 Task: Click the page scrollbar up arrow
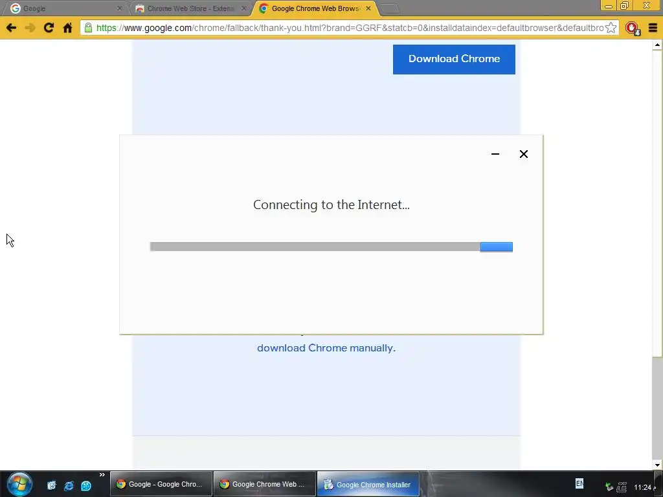(657, 45)
